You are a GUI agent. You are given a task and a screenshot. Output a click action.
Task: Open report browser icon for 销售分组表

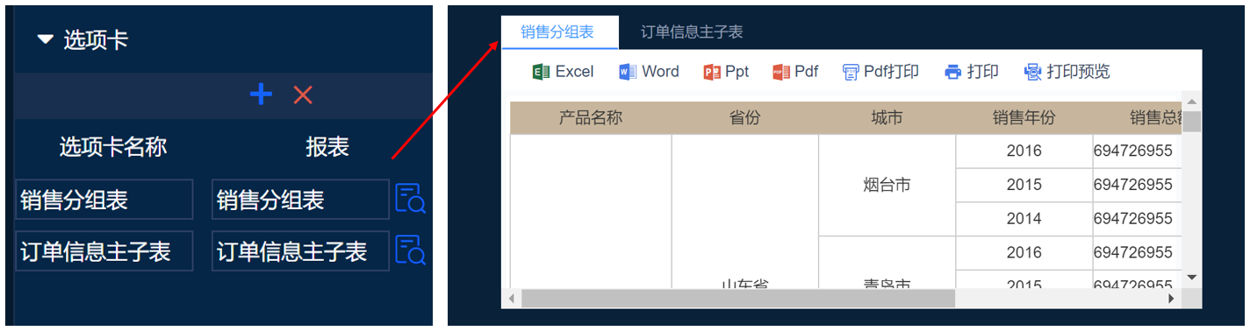(x=410, y=199)
